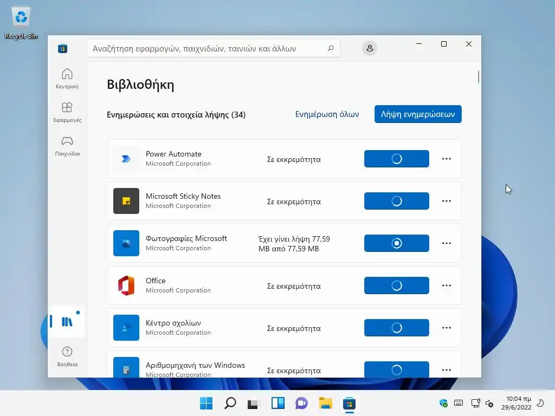
Task: Click the Βιβλιοθήκη heading
Action: coord(140,85)
